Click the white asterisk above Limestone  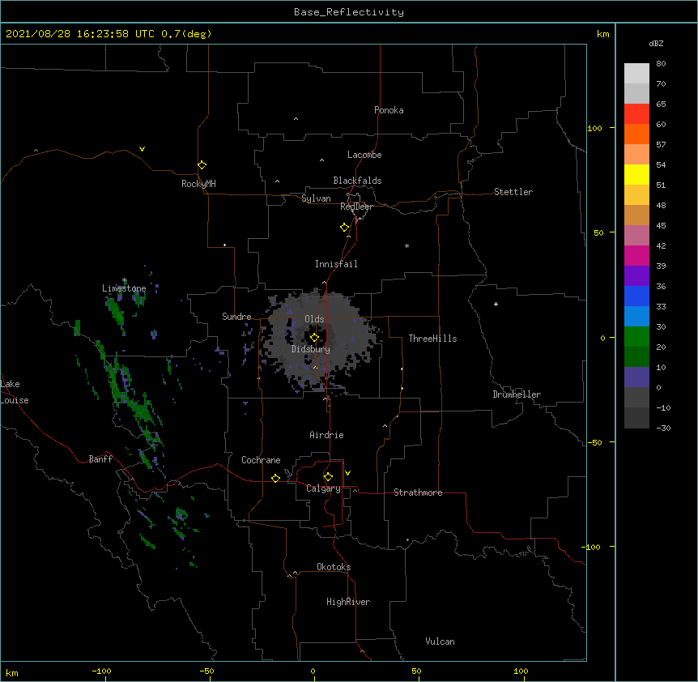pos(125,280)
